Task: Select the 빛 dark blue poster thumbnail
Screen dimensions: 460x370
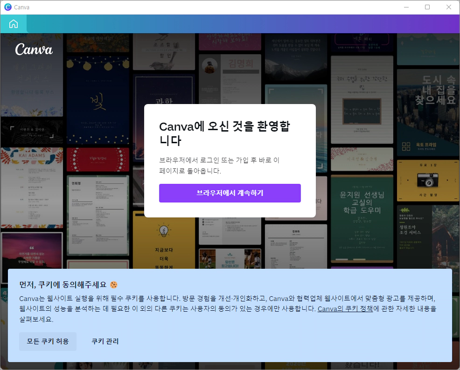Action: (98, 100)
